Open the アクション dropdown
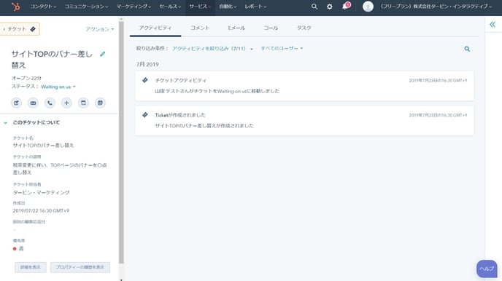Image resolution: width=502 pixels, height=281 pixels. coord(99,29)
